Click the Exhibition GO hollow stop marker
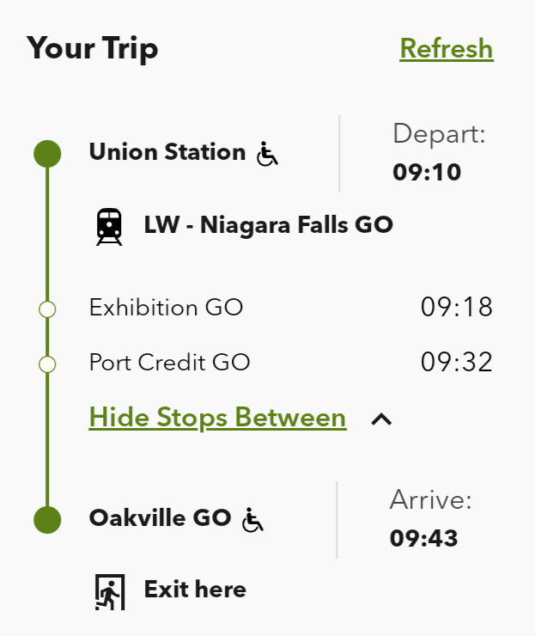 click(47, 309)
